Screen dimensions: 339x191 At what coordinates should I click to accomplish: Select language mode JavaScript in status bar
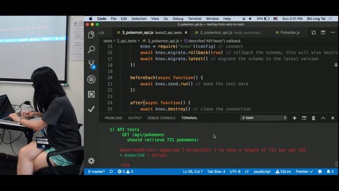[262, 171]
